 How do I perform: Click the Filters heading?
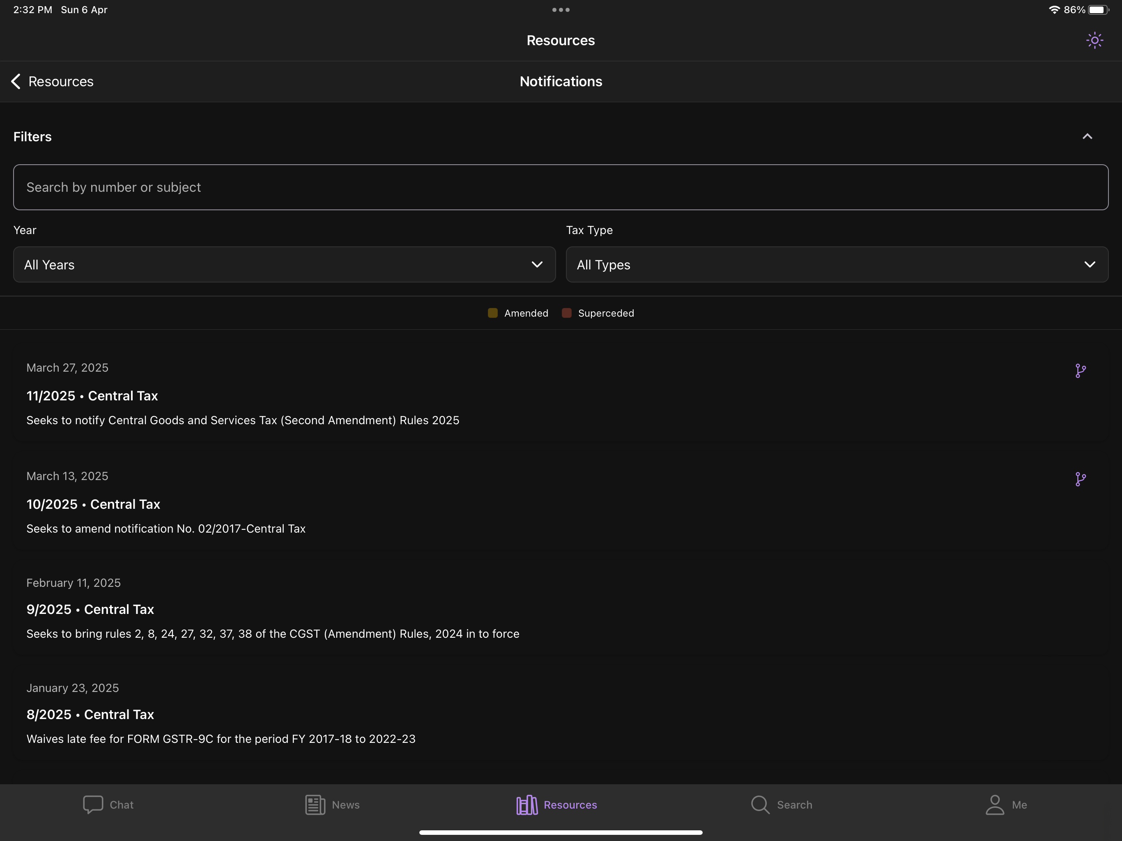[32, 136]
